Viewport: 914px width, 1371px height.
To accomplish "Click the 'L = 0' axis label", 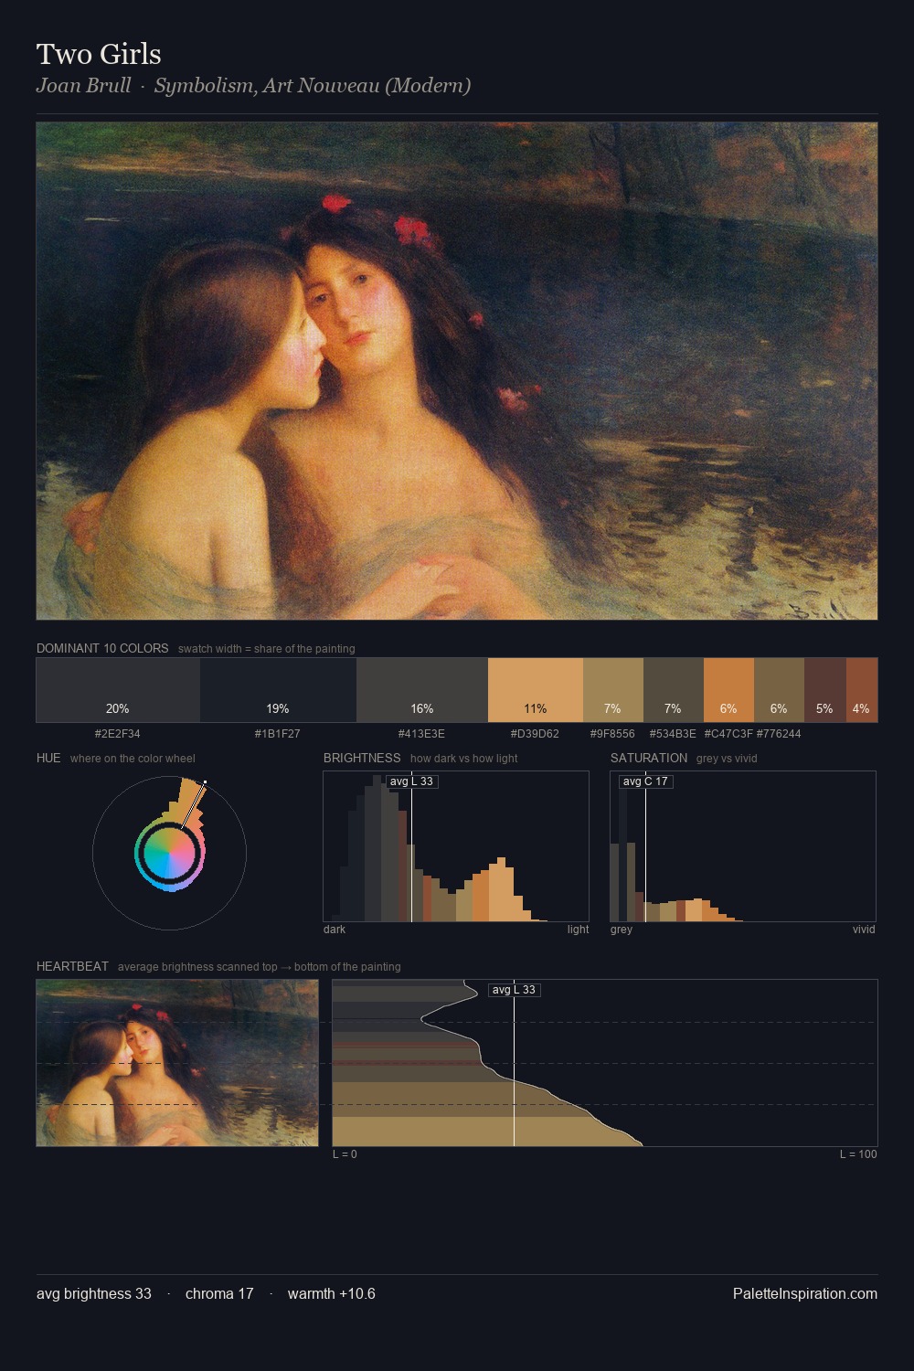I will (x=345, y=1154).
